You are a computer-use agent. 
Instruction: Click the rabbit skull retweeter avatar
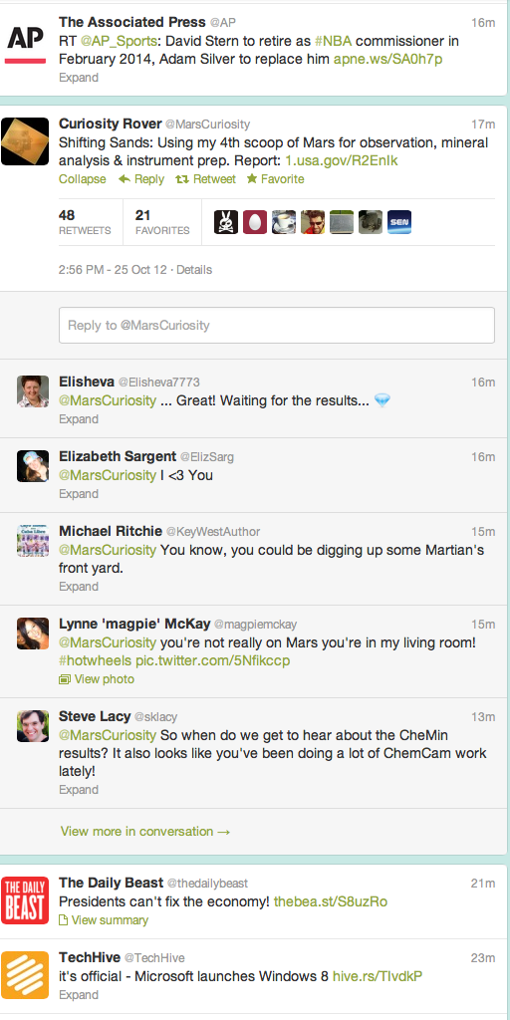226,222
